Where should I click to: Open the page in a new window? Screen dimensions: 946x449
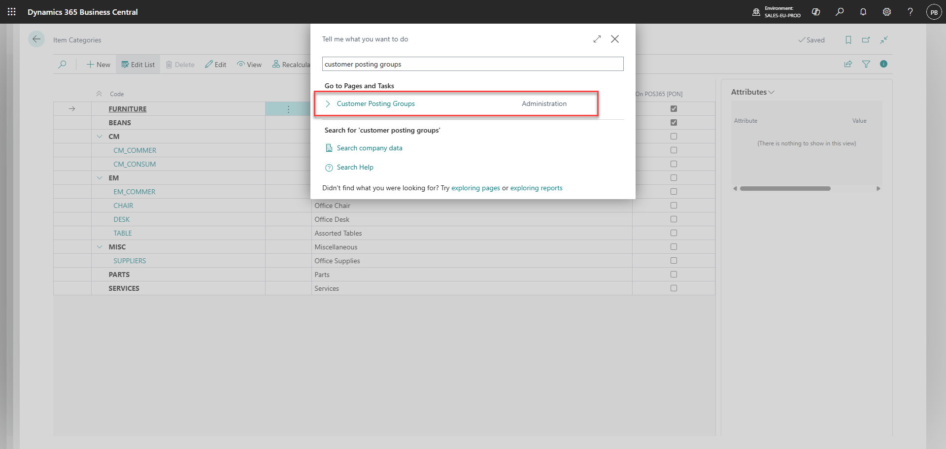866,40
